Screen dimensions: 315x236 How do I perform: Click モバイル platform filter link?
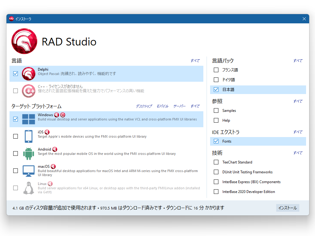click(x=162, y=106)
